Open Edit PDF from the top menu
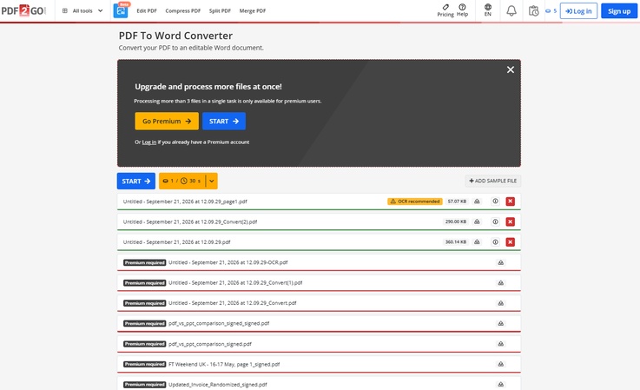The width and height of the screenshot is (640, 390). [147, 11]
